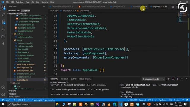
Task: Open the Selection menu
Action: click(20, 2)
